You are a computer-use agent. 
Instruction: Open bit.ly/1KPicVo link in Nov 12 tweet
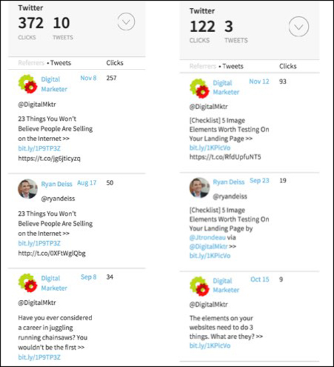(x=210, y=148)
